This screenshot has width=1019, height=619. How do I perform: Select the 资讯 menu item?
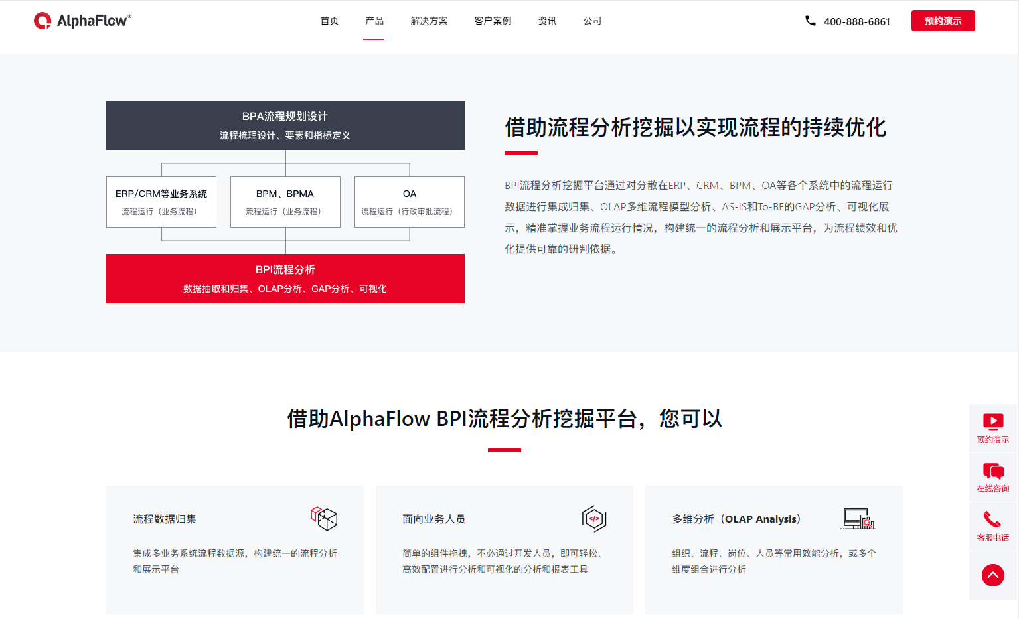point(547,21)
